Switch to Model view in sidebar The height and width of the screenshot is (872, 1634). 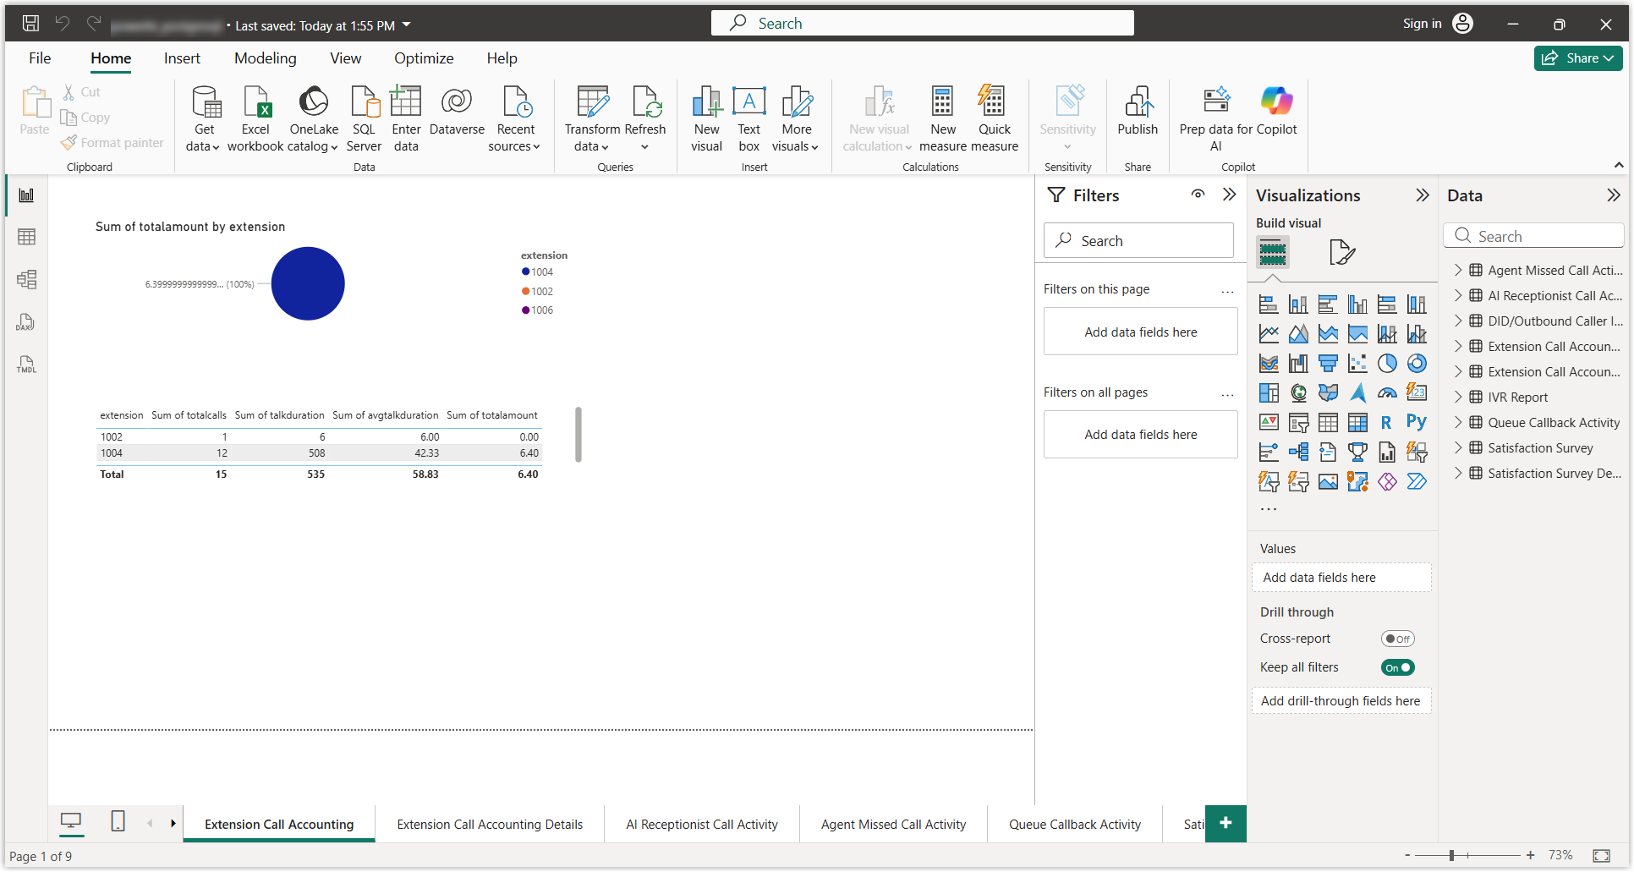pos(26,279)
